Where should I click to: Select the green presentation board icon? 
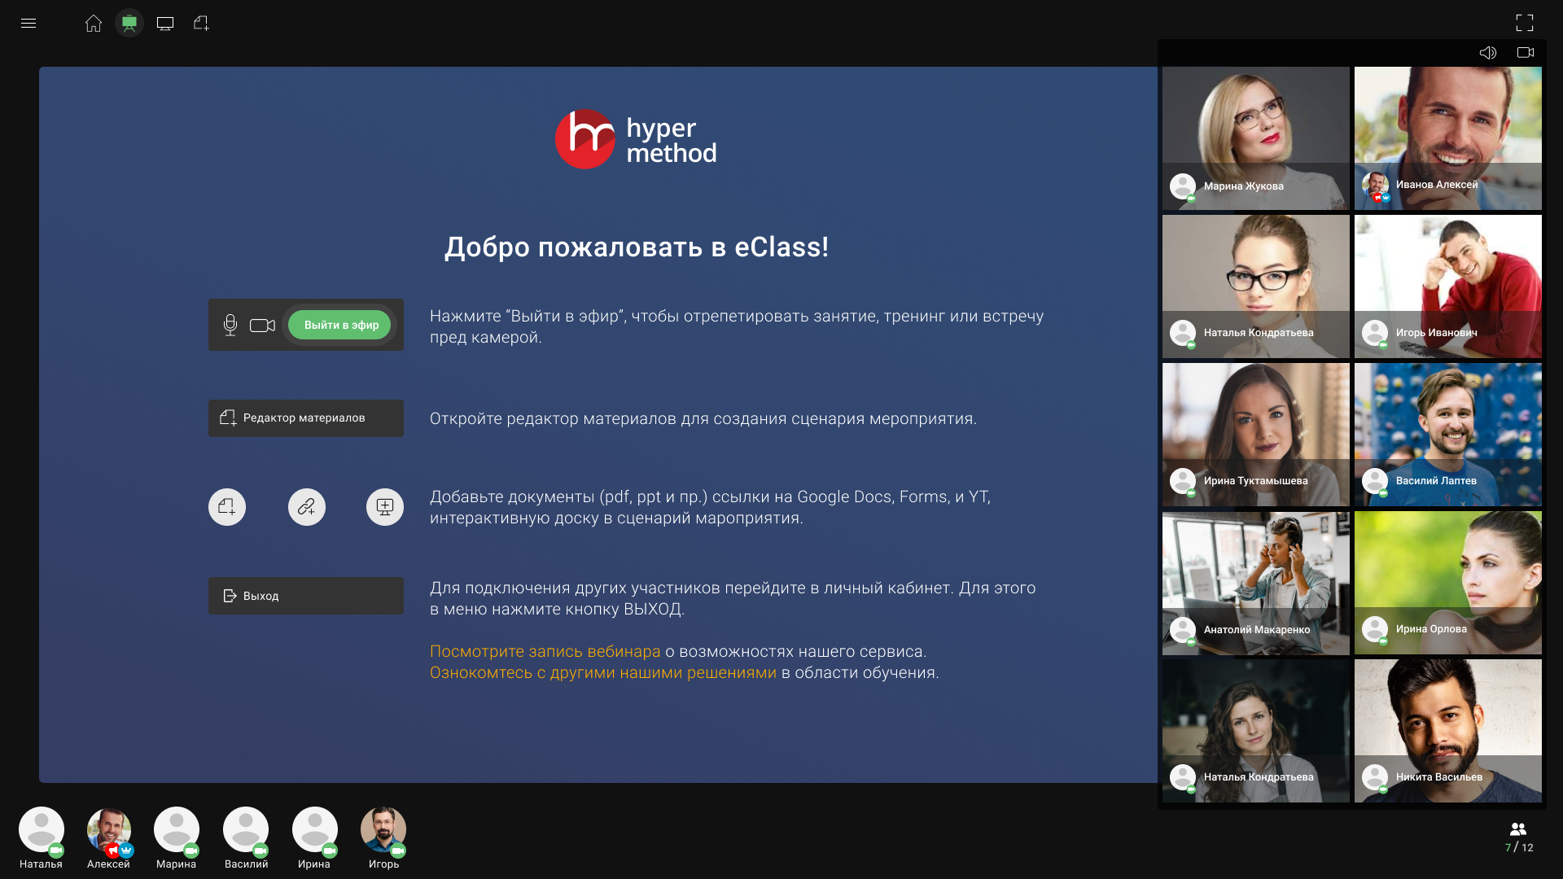pyautogui.click(x=129, y=23)
